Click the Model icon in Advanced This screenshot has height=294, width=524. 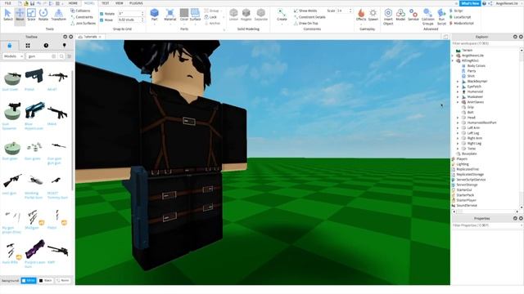click(x=400, y=15)
